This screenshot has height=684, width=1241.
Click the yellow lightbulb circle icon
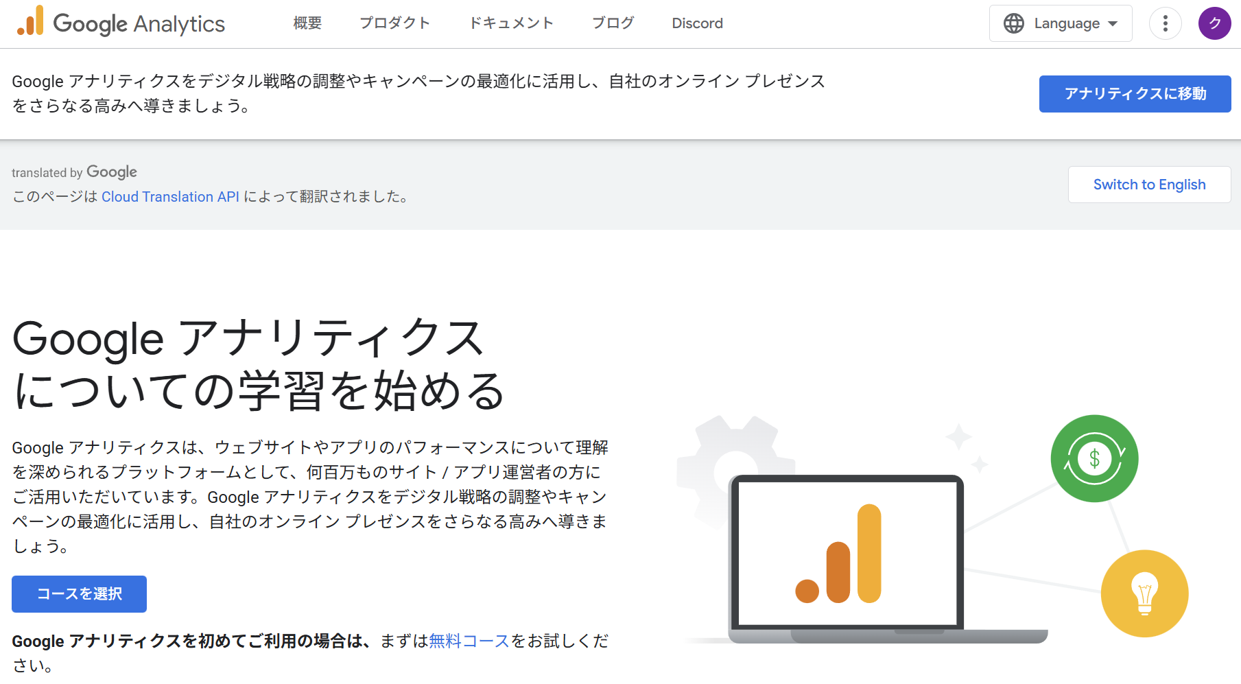(1144, 593)
